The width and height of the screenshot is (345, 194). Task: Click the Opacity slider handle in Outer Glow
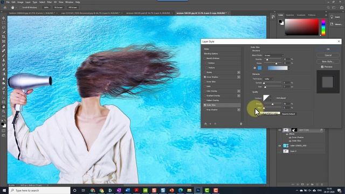click(x=267, y=60)
